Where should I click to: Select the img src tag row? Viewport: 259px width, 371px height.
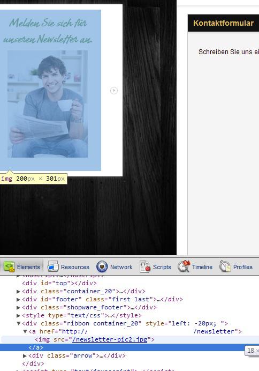[129, 339]
